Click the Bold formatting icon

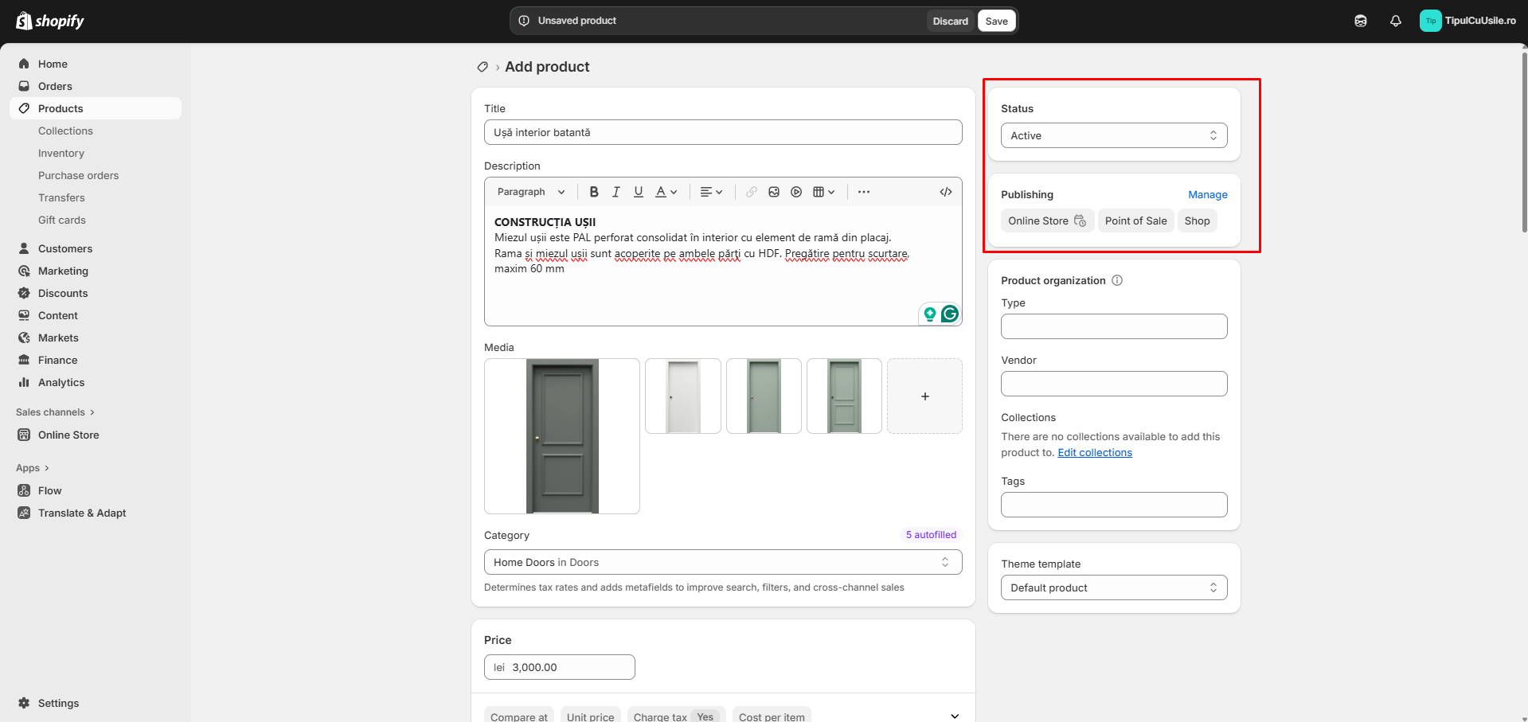pyautogui.click(x=593, y=192)
